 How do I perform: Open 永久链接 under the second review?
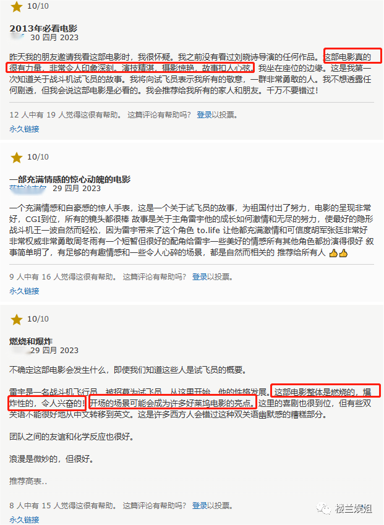pyautogui.click(x=24, y=291)
